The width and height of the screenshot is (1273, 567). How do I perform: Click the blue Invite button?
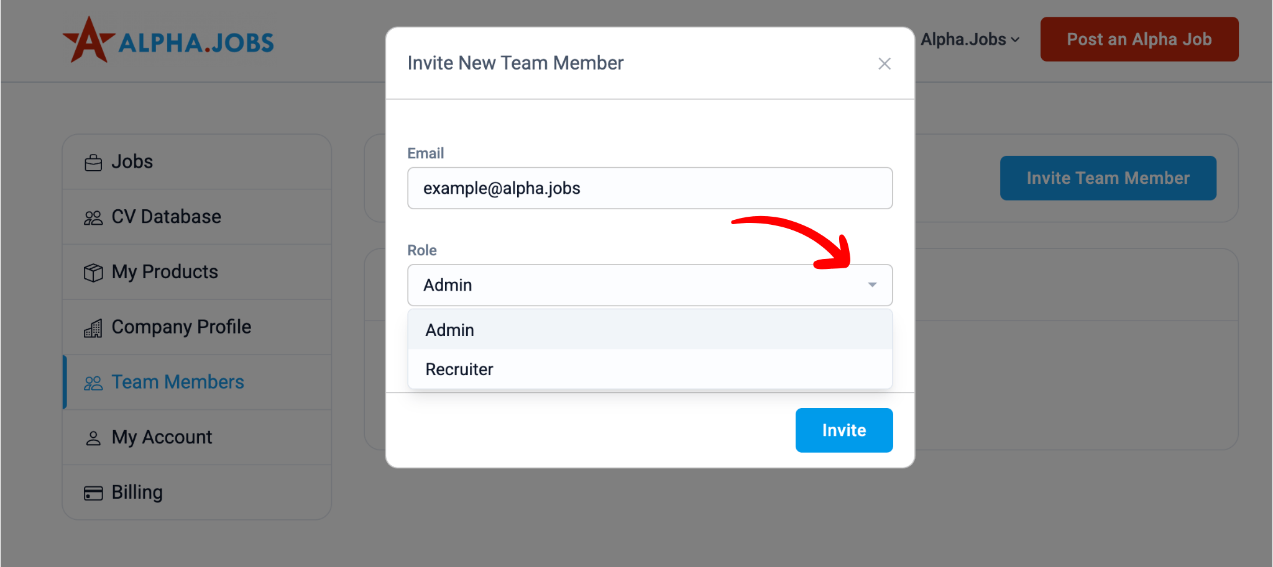844,430
